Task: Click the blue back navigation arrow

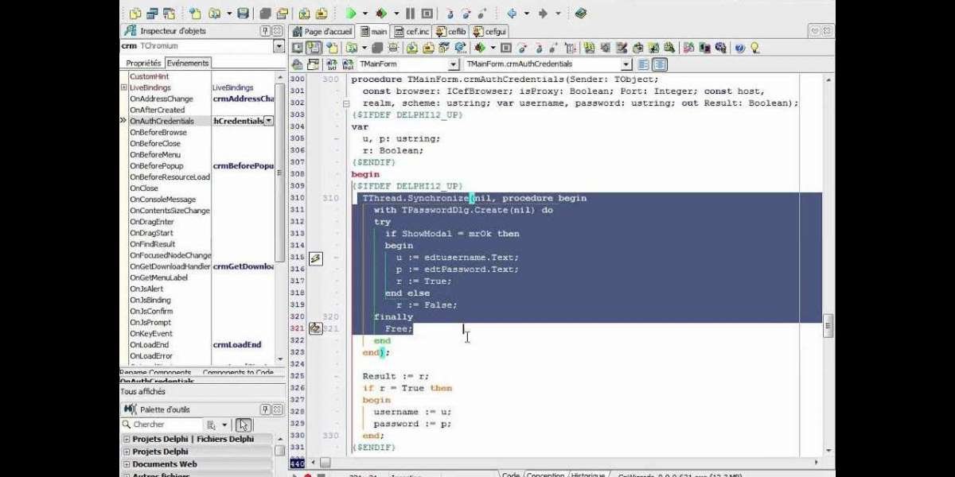Action: (x=512, y=14)
